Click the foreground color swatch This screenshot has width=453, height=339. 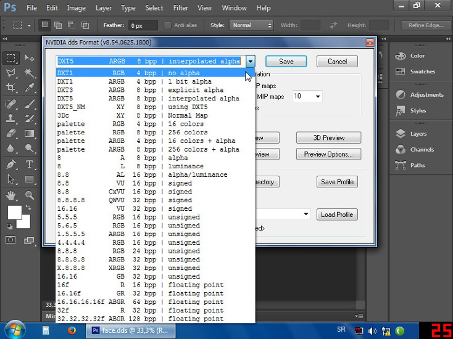tap(14, 213)
